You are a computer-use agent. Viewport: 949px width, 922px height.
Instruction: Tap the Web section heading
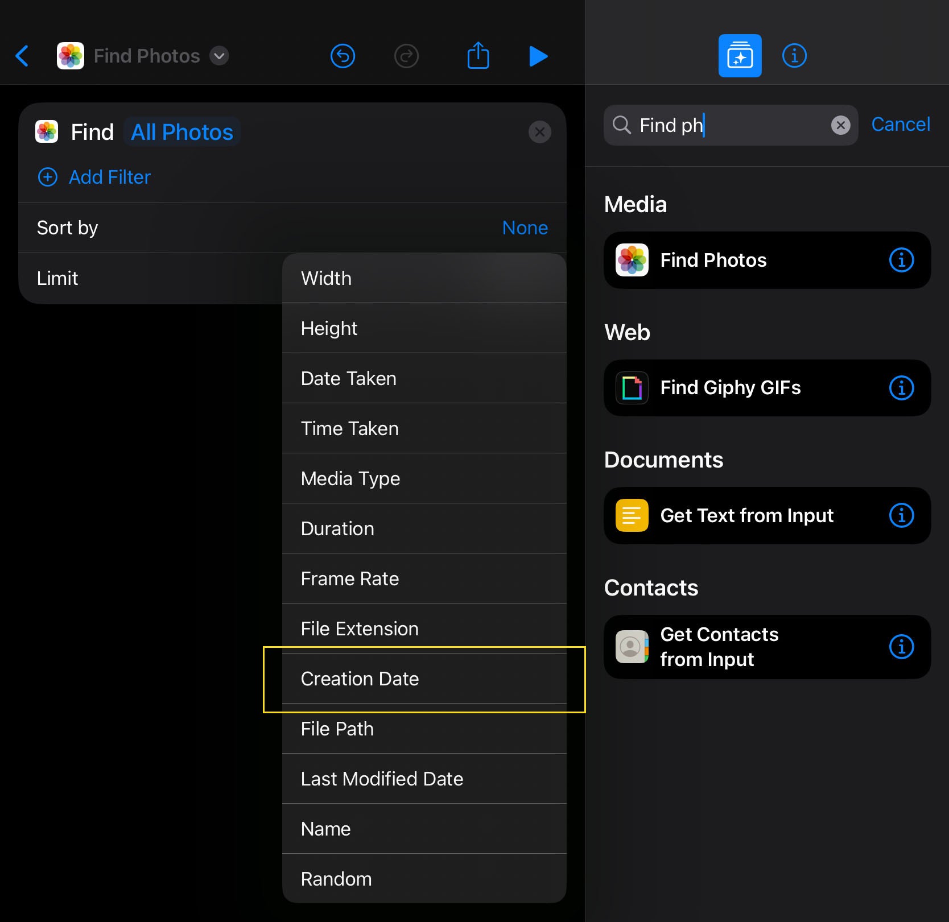coord(627,332)
